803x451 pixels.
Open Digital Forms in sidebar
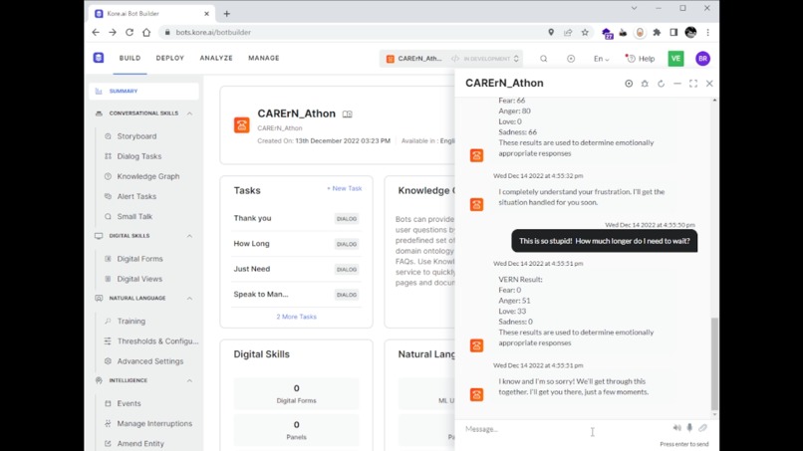[139, 259]
